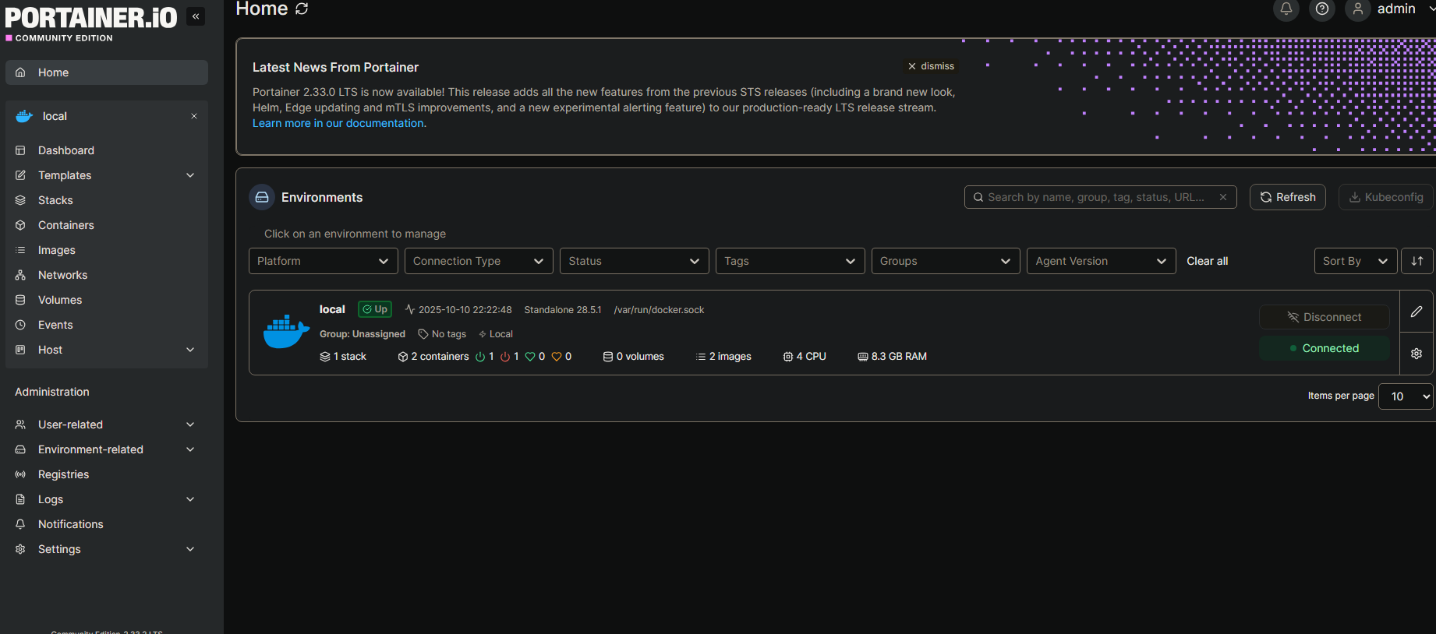1436x634 pixels.
Task: Open the Networks sidebar item
Action: pos(107,275)
